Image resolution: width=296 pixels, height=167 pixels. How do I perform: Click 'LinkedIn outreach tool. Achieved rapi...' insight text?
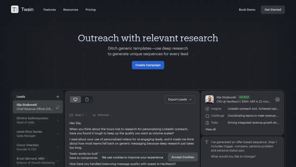coord(253,109)
